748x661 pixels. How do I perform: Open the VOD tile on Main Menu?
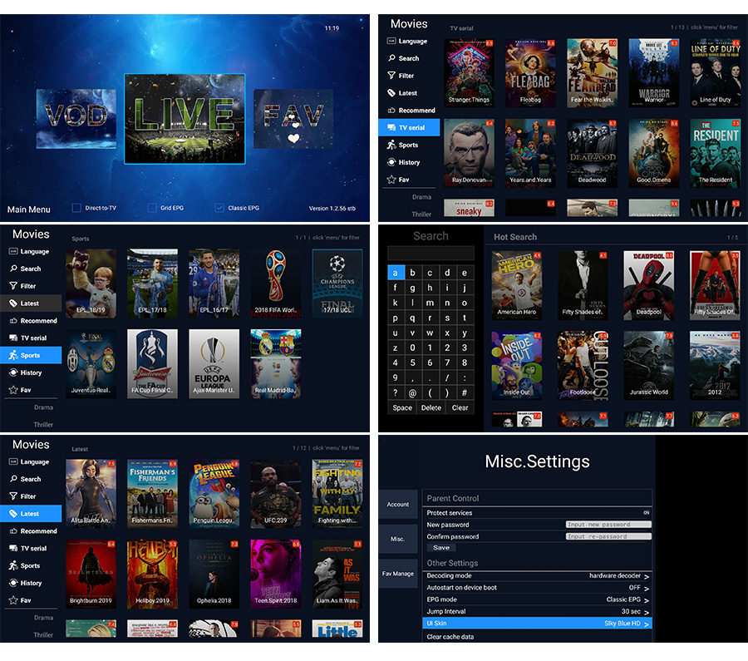[76, 119]
